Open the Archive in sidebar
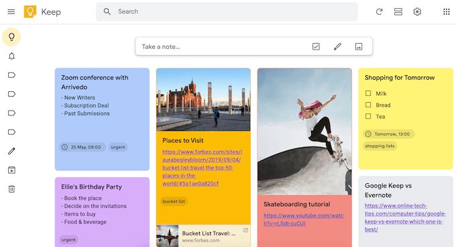Image resolution: width=456 pixels, height=247 pixels. pos(11,170)
